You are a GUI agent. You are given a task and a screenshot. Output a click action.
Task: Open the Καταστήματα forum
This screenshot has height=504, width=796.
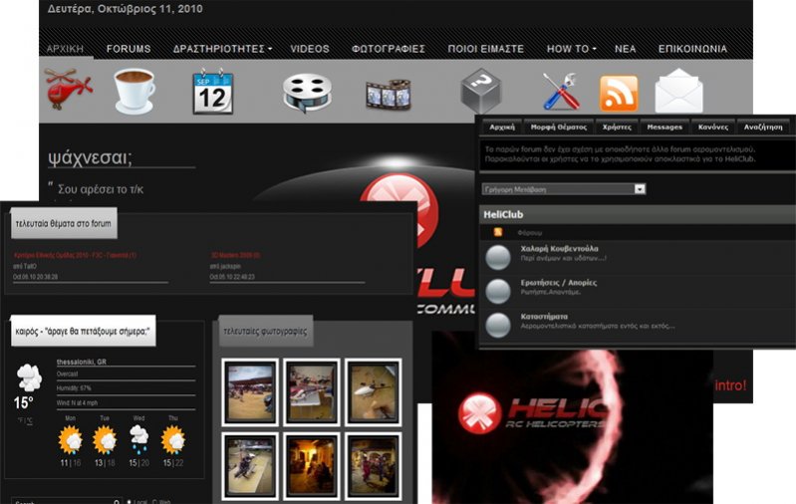pyautogui.click(x=544, y=316)
